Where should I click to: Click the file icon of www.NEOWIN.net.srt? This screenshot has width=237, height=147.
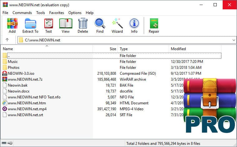(x=5, y=115)
